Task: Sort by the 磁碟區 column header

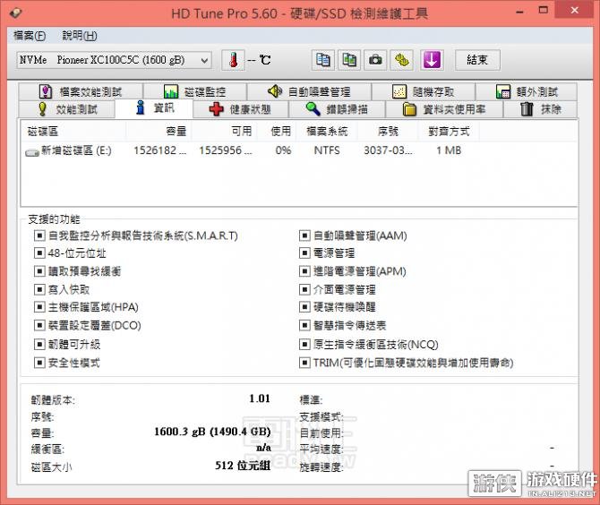Action: point(73,132)
